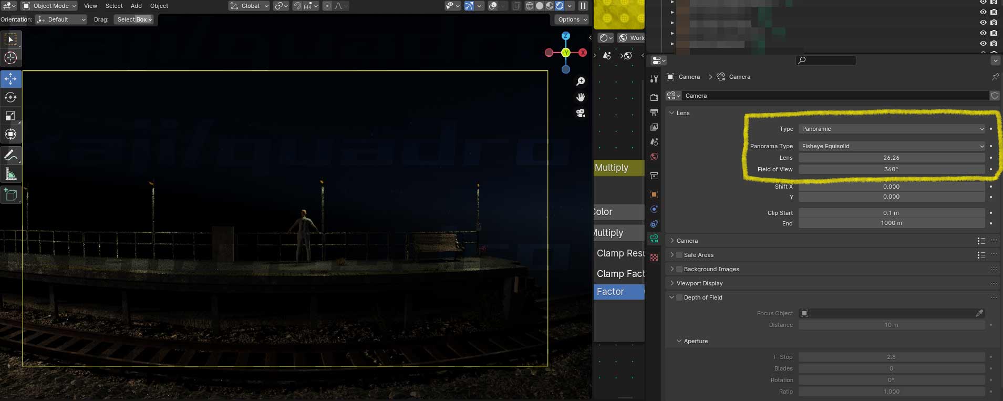This screenshot has width=1003, height=401.
Task: Click the Add Cube tool
Action: (x=11, y=195)
